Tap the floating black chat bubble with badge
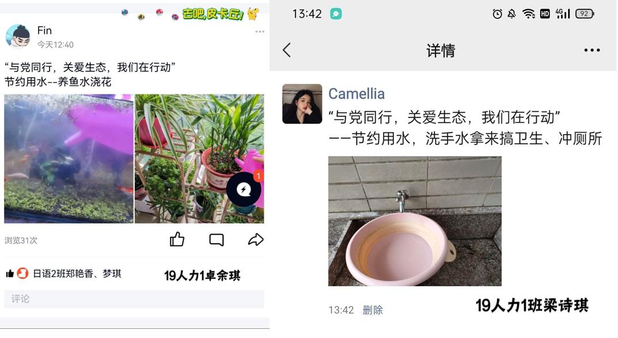The width and height of the screenshot is (618, 338). click(x=244, y=189)
